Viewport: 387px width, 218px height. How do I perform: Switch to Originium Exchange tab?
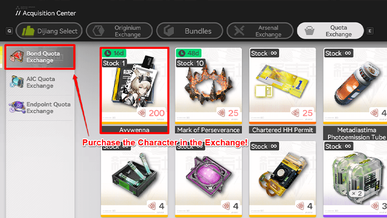point(119,31)
